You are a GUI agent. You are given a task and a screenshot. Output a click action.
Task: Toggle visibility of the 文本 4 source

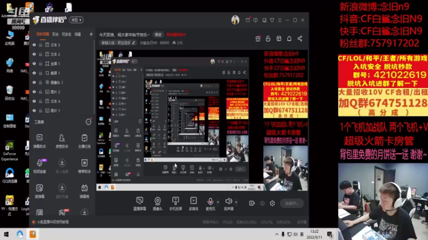tap(34, 101)
